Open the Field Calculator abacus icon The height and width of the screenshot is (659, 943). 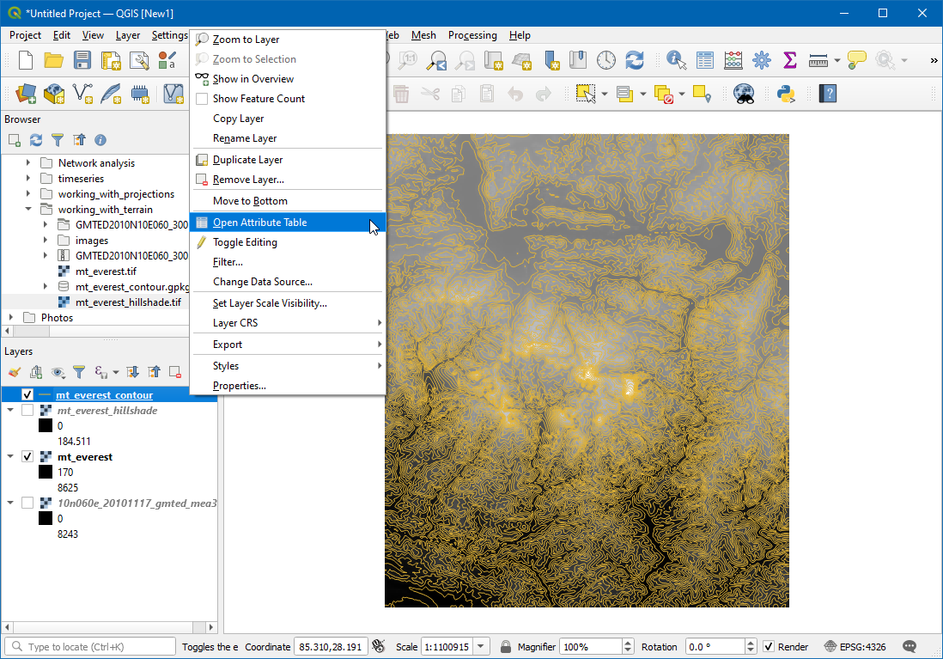[733, 60]
